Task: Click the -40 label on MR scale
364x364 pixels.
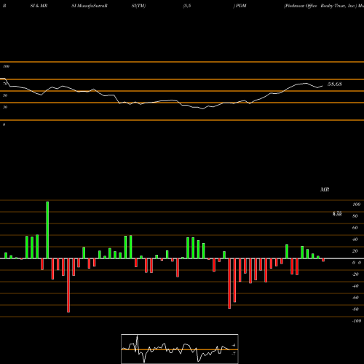Action: [x=355, y=286]
